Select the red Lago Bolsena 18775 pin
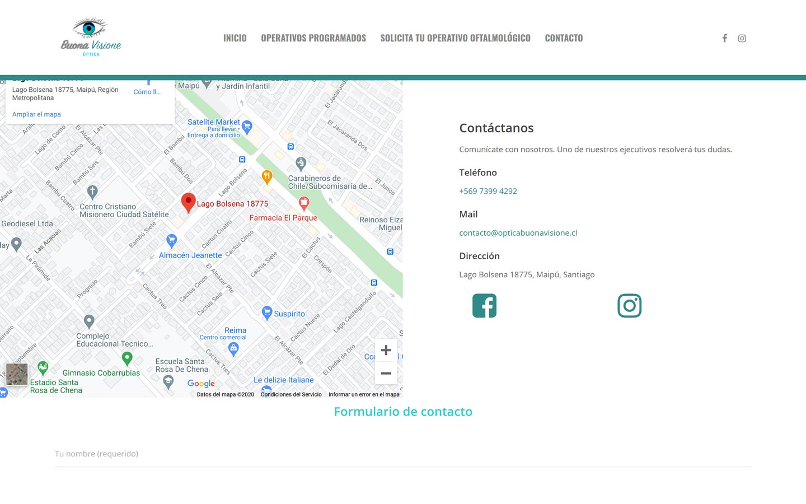Viewport: 806px width, 504px height. tap(188, 202)
